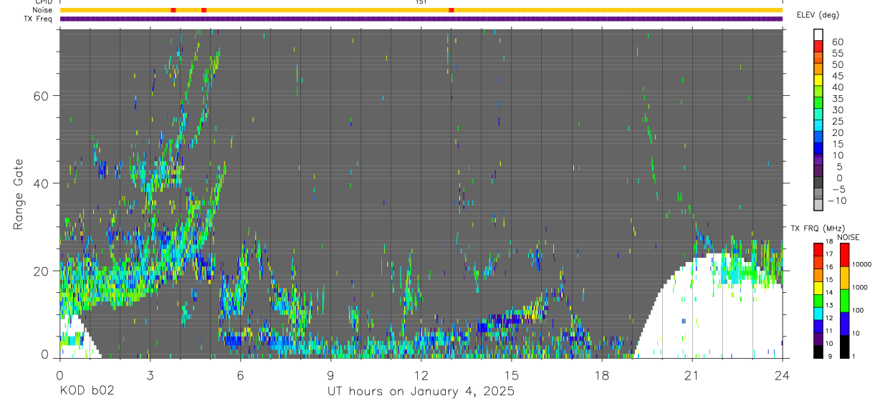Click the 'KOD b02' radar label
This screenshot has width=880, height=406.
pos(86,391)
